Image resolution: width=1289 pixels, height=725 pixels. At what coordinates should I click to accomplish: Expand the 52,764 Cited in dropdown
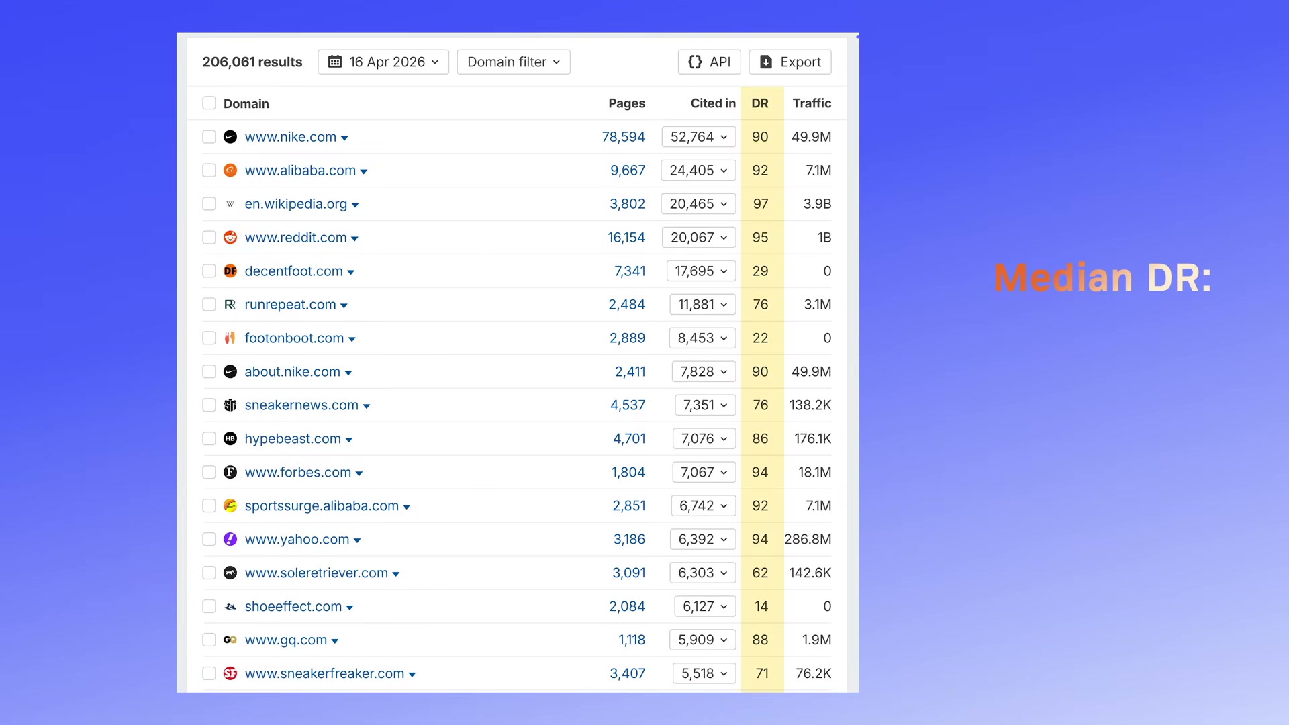698,137
